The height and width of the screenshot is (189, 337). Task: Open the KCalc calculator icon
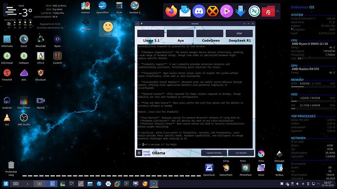[119, 7]
